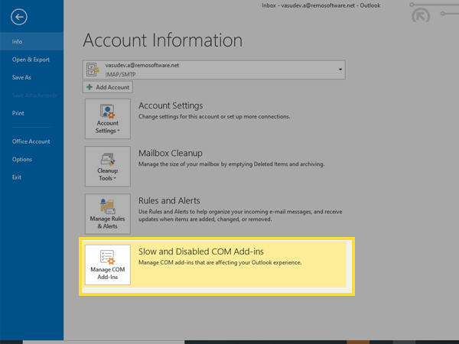Click the Cleanup Tools mailbox brush icon
Viewport: 459px width, 344px height.
pyautogui.click(x=107, y=159)
